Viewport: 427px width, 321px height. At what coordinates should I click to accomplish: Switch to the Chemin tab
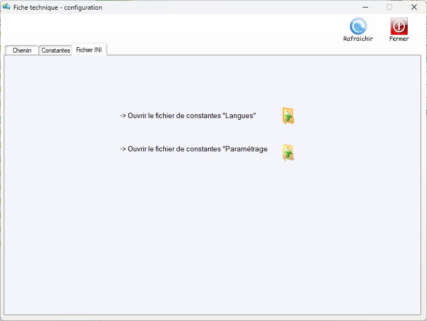click(x=22, y=50)
